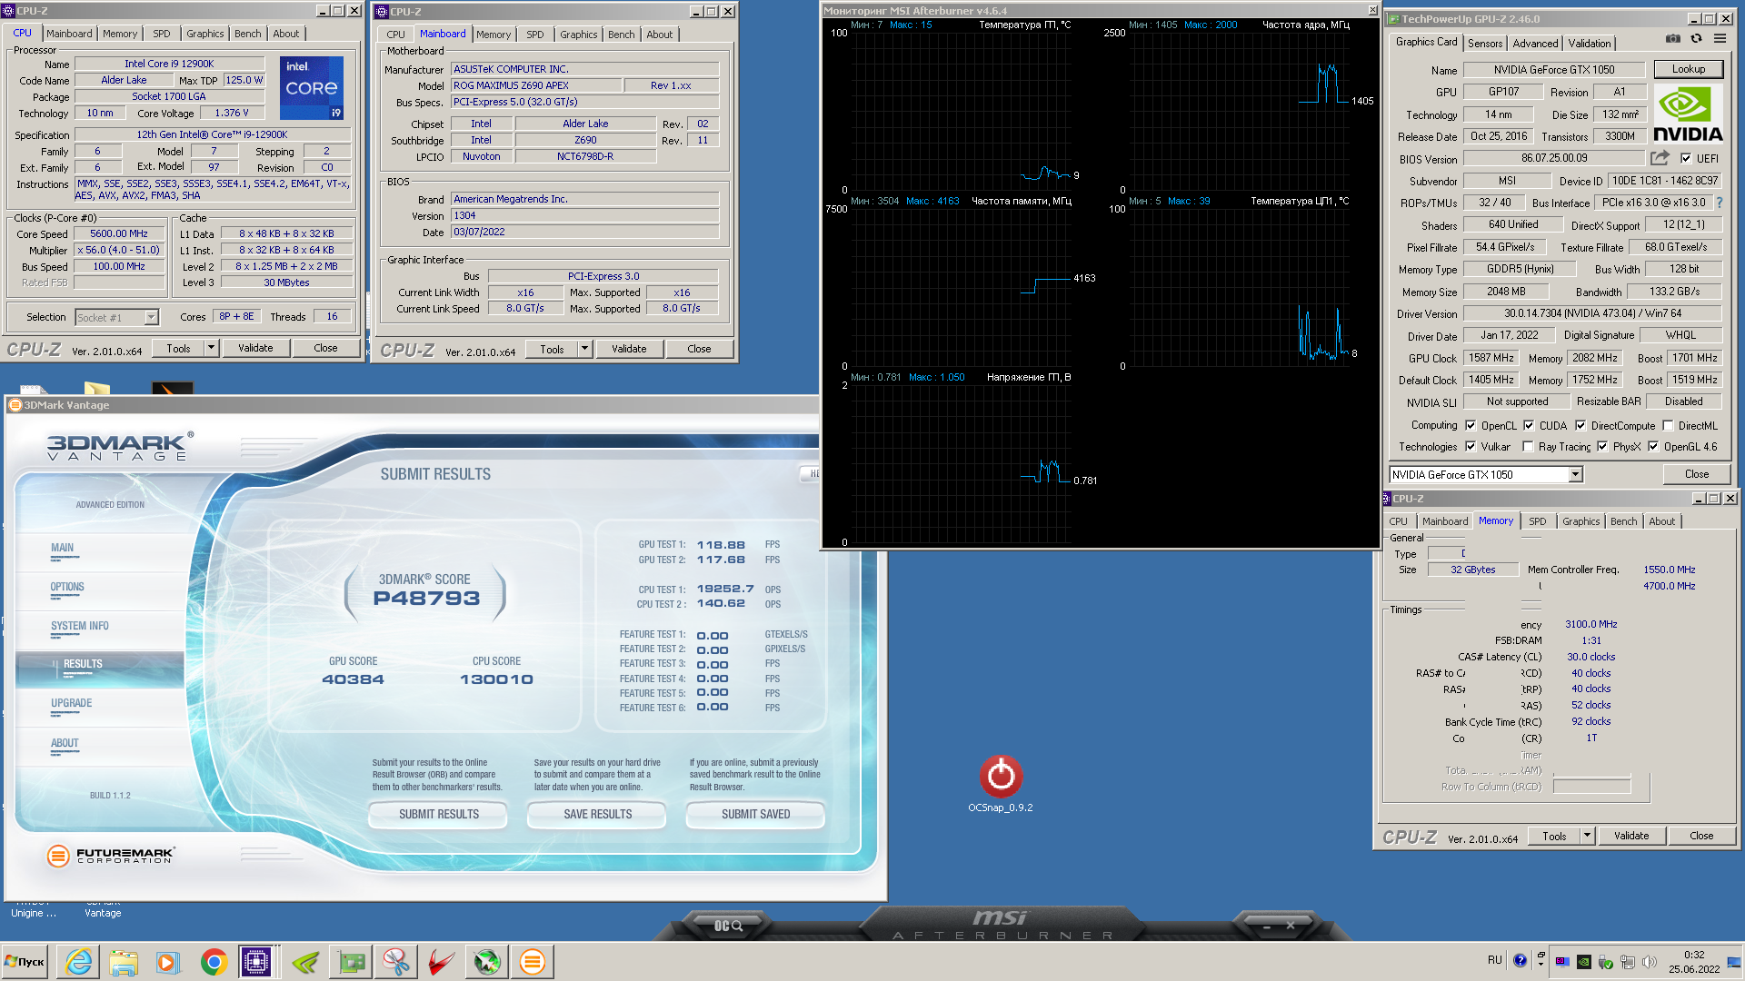Expand Tools arrow in CPU-Z CPU window

coord(211,348)
